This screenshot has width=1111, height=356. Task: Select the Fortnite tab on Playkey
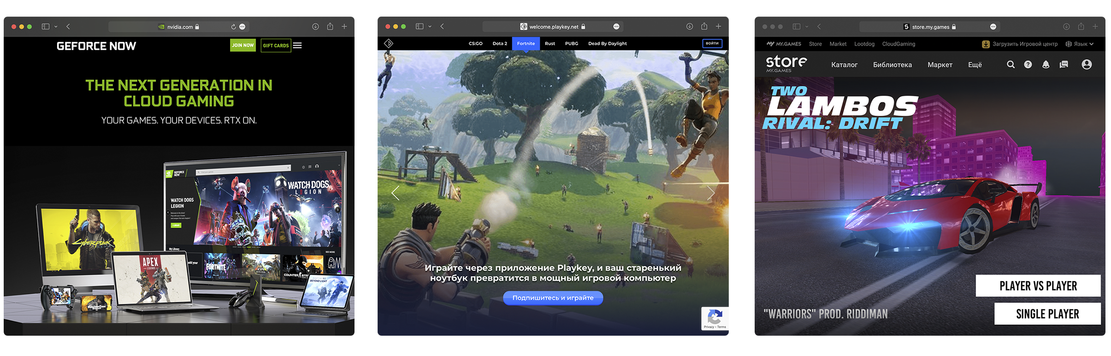coord(526,44)
